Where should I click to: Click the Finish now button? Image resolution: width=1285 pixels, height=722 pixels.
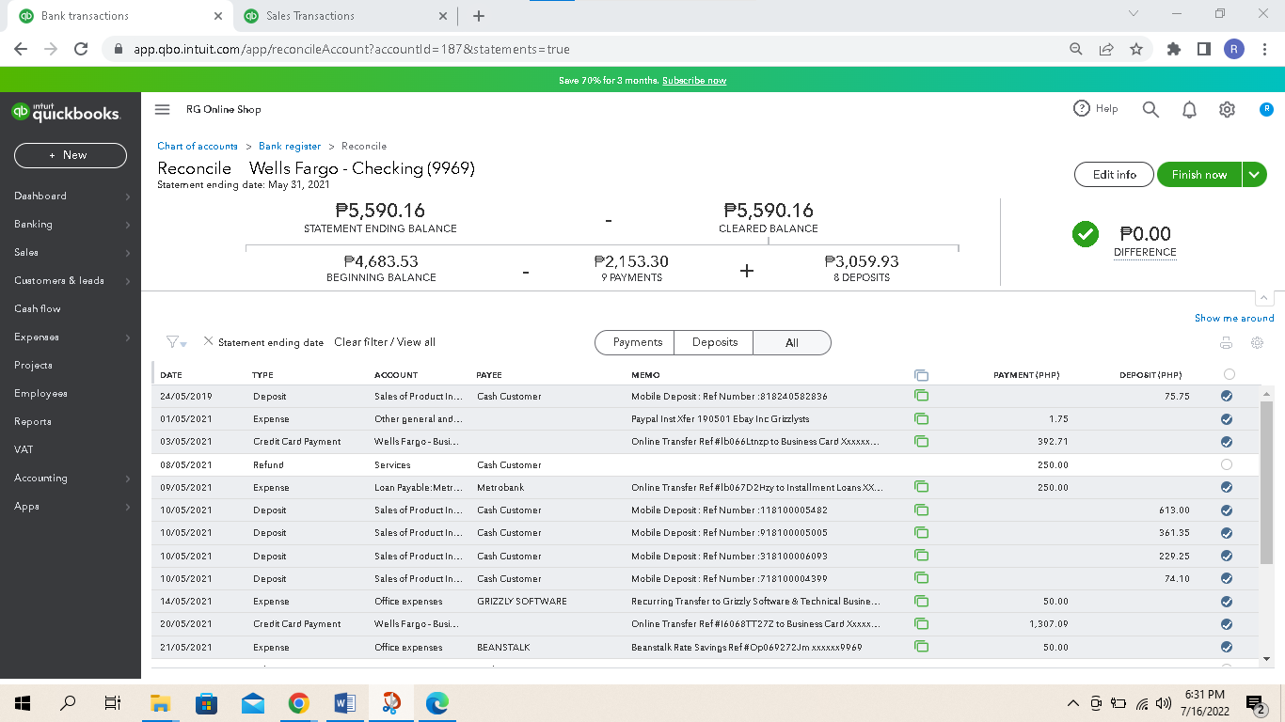coord(1199,174)
